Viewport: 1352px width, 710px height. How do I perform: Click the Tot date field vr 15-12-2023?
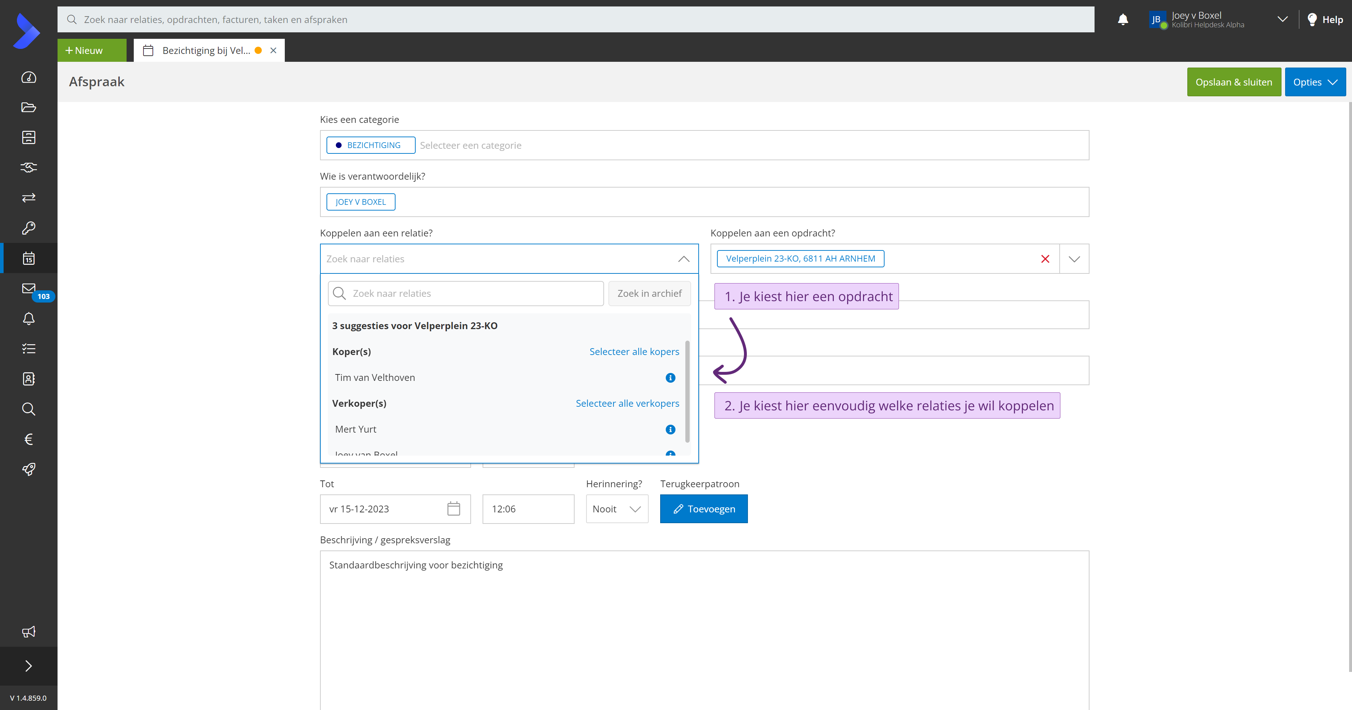point(395,509)
